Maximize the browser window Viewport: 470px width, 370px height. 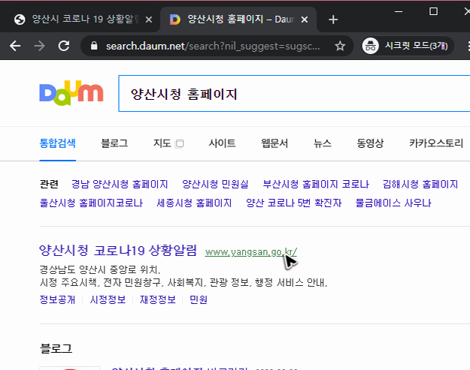433,12
